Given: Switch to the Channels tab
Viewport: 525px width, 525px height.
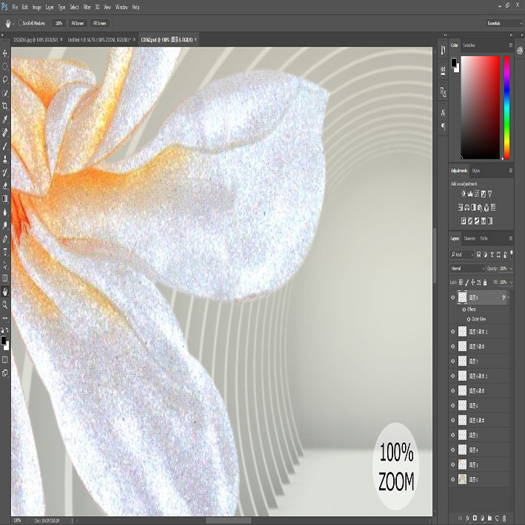Looking at the screenshot, I should (x=469, y=238).
